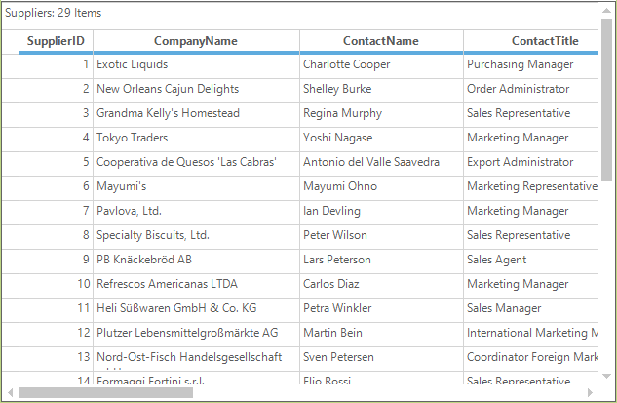Click the vertical scrollbar up arrow
The height and width of the screenshot is (403, 617).
pos(606,11)
